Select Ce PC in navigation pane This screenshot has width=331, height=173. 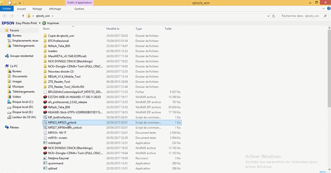(14, 66)
